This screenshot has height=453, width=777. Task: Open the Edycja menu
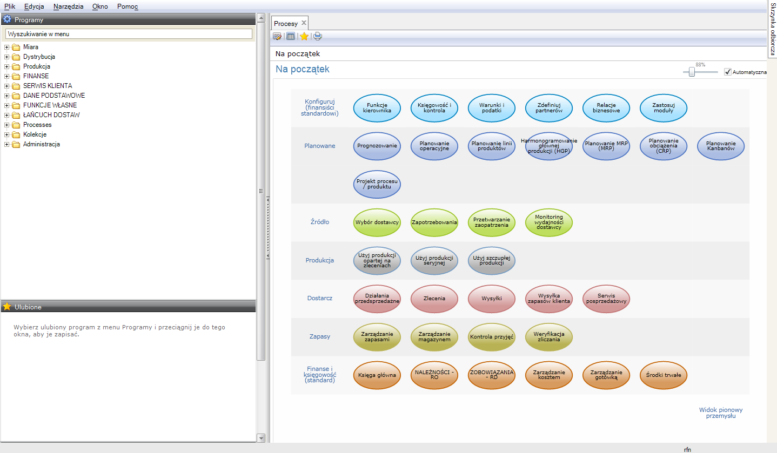34,6
